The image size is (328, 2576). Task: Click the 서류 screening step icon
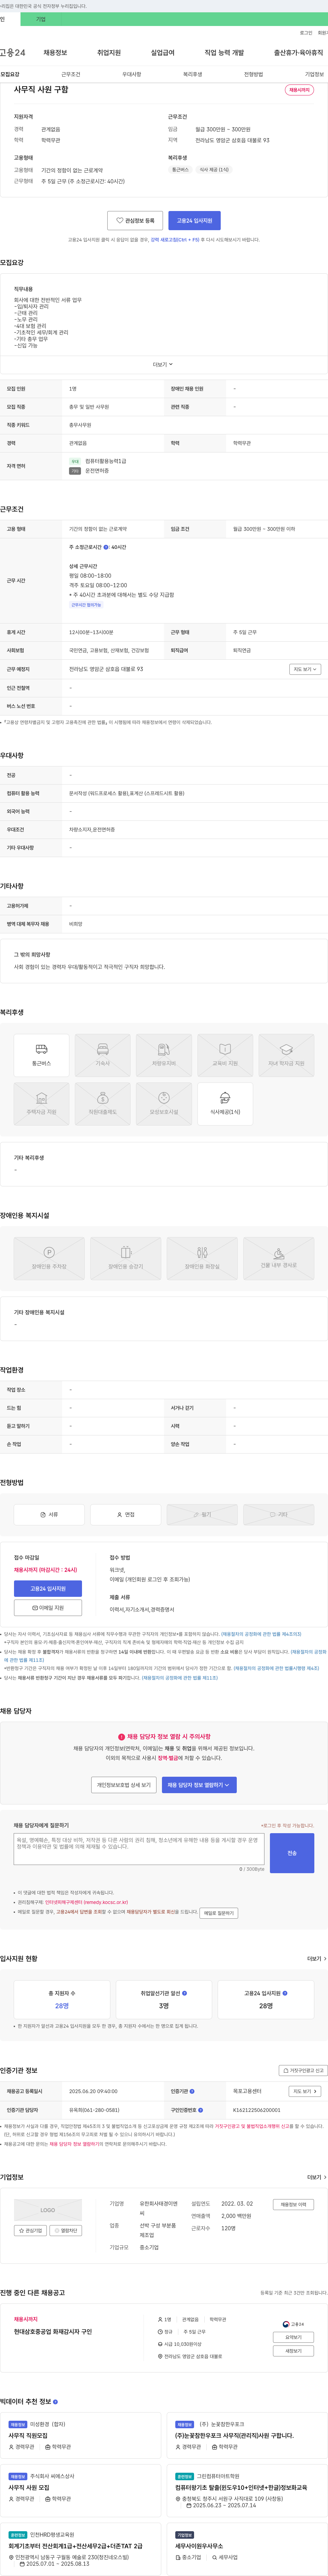(x=49, y=1514)
